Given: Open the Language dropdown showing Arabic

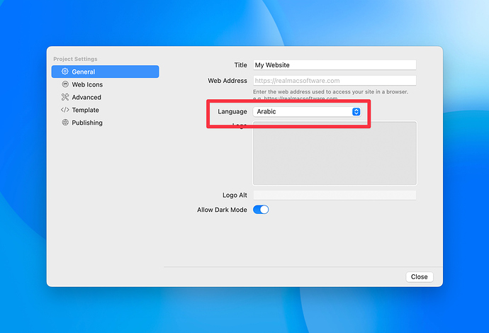Looking at the screenshot, I should 307,112.
